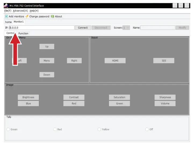Click the Right navigation button
The height and width of the screenshot is (145, 194).
(74, 61)
